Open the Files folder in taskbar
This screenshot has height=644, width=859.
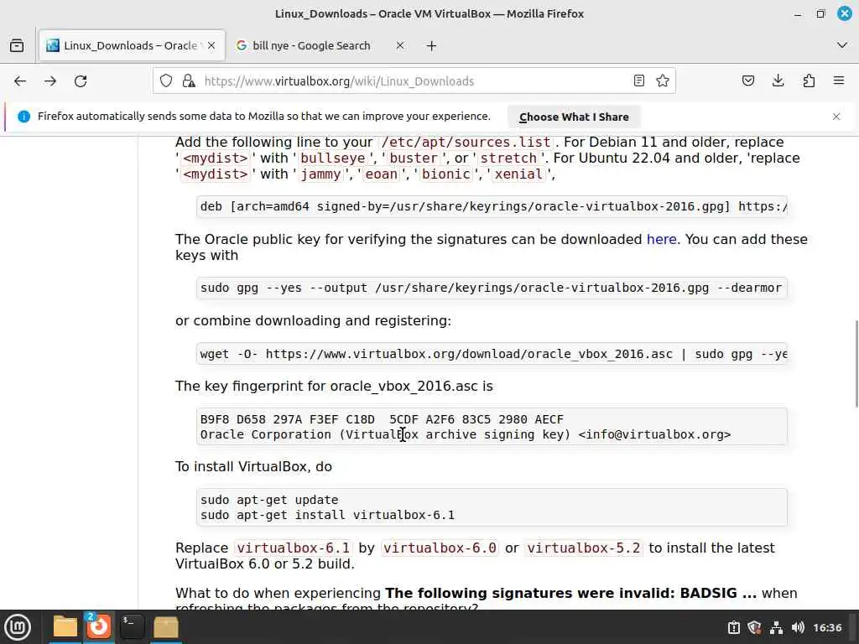coord(65,627)
